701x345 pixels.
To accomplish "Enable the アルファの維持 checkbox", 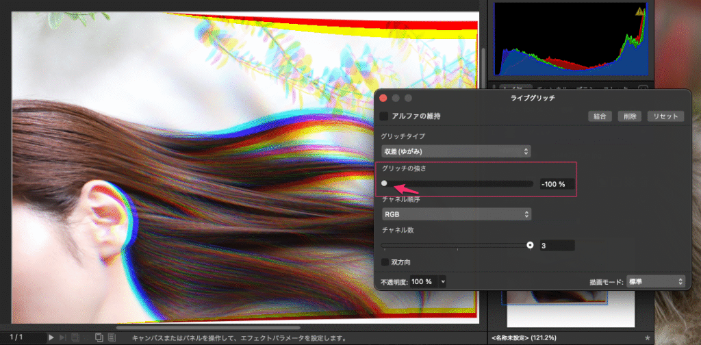I will coord(384,116).
